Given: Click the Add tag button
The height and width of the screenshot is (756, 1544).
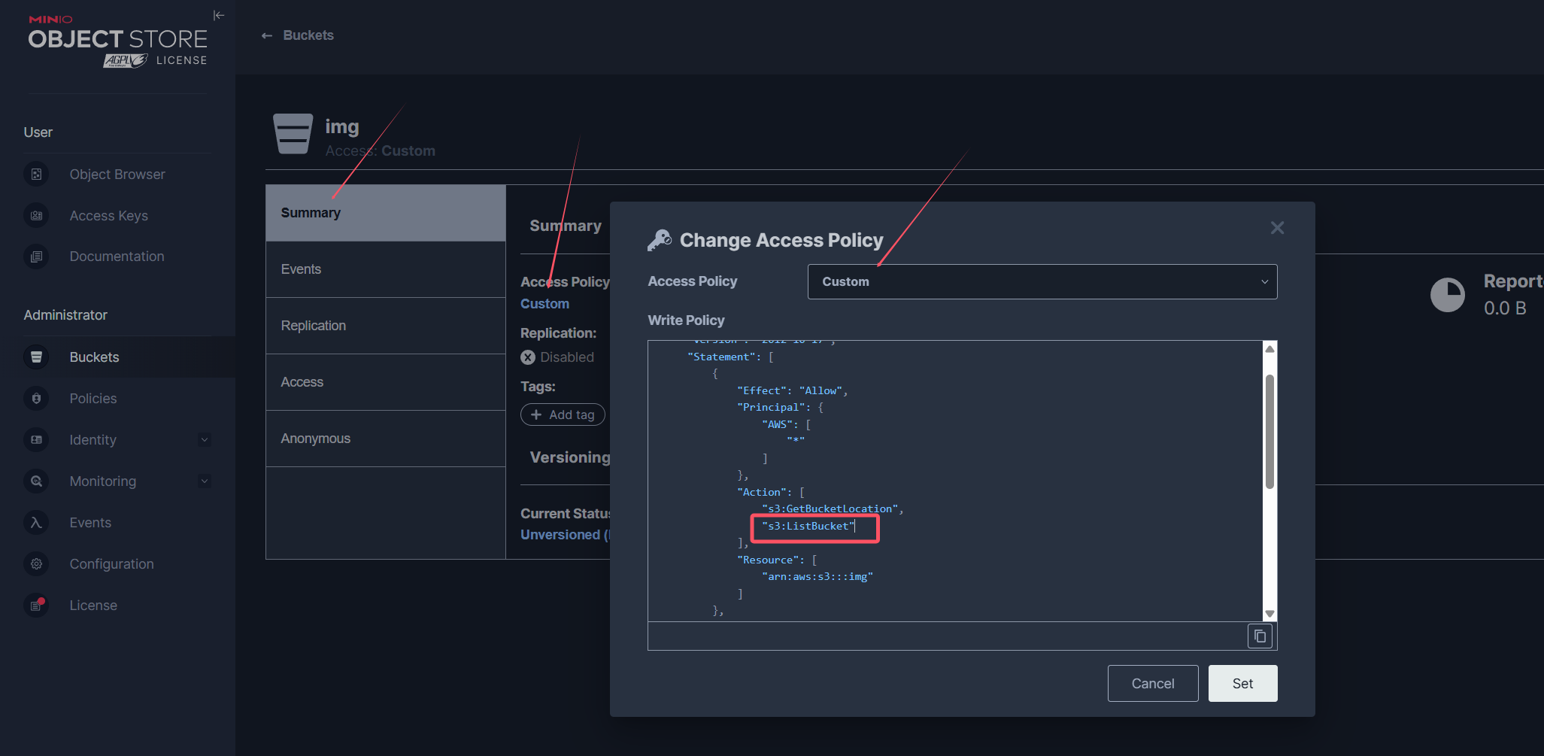Looking at the screenshot, I should pyautogui.click(x=563, y=415).
